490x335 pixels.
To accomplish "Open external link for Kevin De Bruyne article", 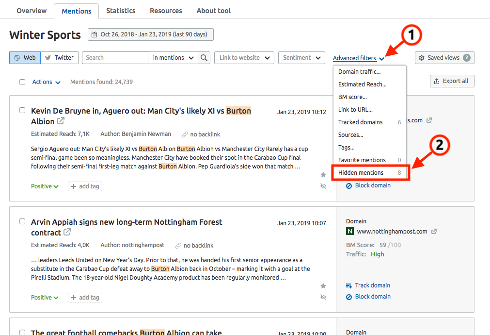I will pos(61,120).
